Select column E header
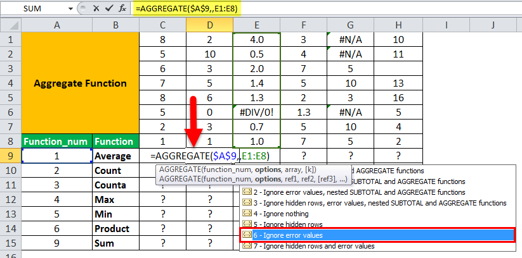Viewport: 522px width, 258px height. (257, 25)
